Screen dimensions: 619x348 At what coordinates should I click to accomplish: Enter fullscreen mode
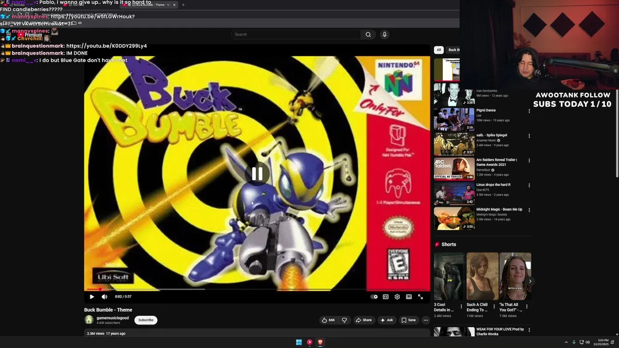click(420, 297)
